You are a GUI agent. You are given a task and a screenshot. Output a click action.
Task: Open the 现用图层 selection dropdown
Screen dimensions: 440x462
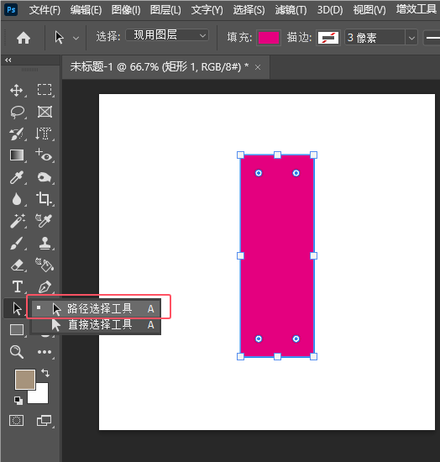click(167, 35)
